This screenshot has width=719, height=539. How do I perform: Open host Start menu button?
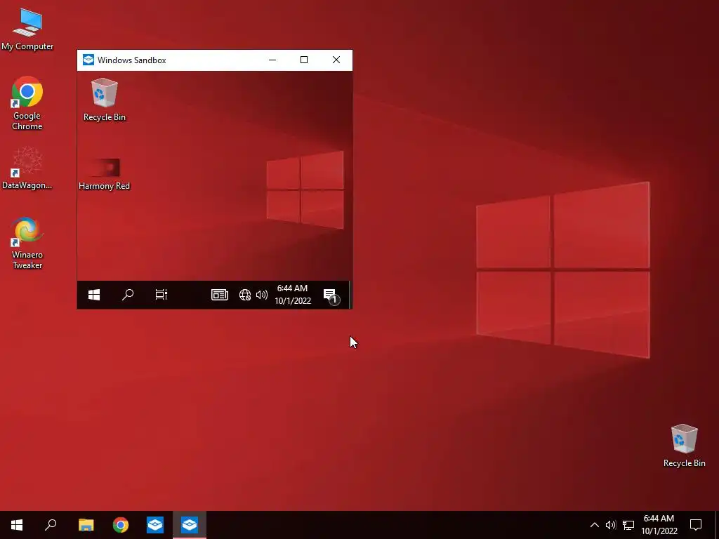pos(17,525)
